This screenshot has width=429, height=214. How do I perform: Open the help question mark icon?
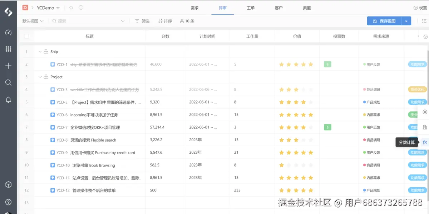[8, 202]
